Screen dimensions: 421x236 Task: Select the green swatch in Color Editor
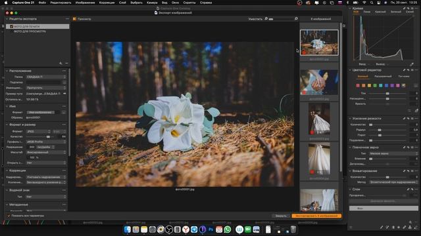click(375, 86)
